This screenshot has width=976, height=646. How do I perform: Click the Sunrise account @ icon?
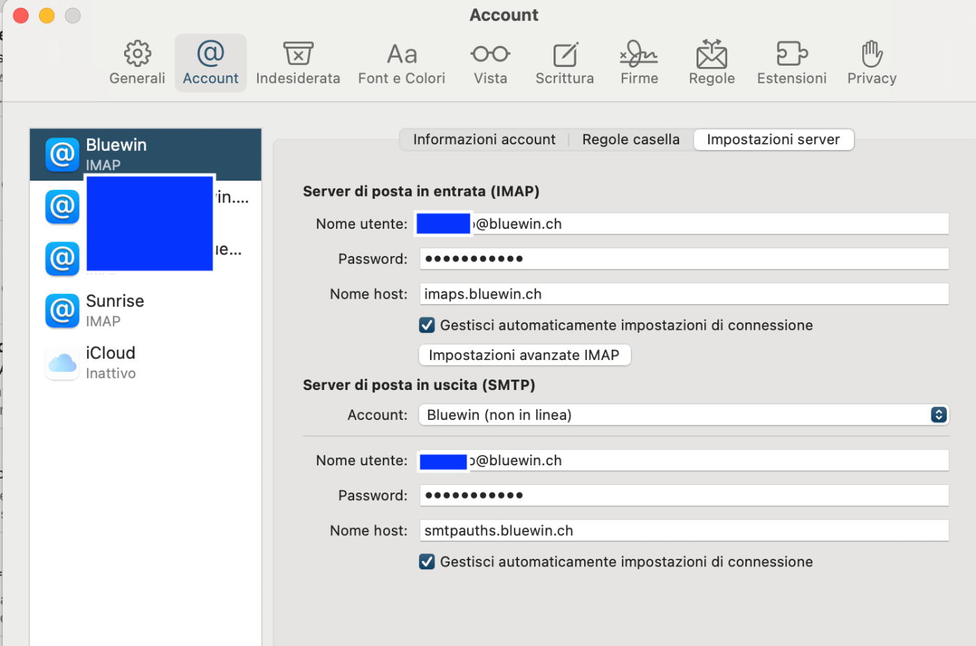[62, 310]
